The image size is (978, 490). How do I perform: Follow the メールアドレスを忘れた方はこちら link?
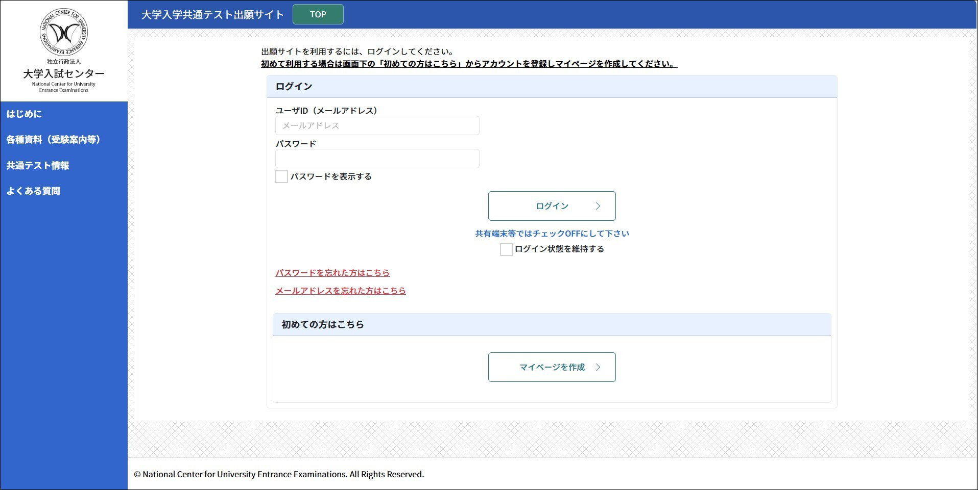pyautogui.click(x=341, y=291)
